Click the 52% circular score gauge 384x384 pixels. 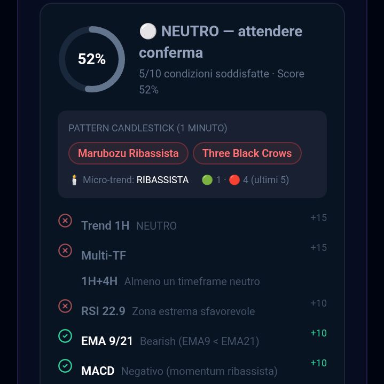point(92,59)
